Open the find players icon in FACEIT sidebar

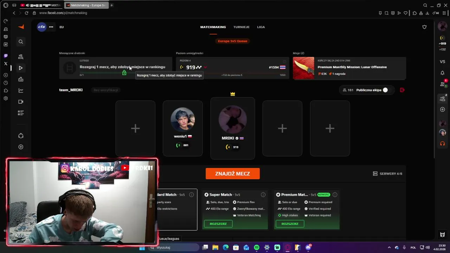click(x=21, y=57)
